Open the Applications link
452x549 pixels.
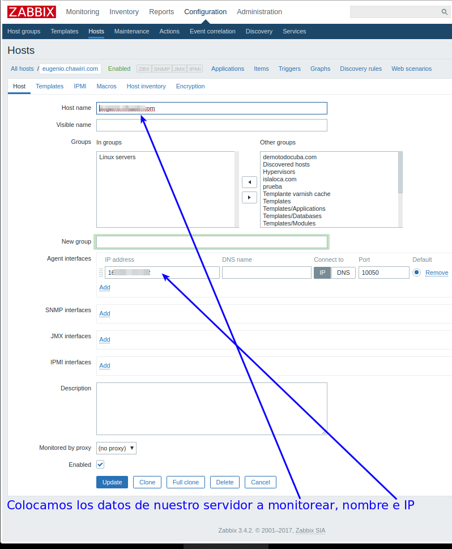point(228,69)
